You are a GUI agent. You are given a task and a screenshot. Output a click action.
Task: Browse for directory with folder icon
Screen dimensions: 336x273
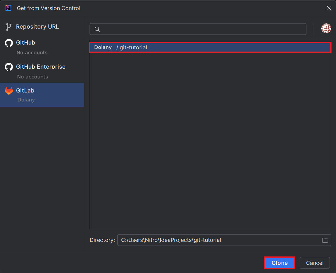point(325,240)
